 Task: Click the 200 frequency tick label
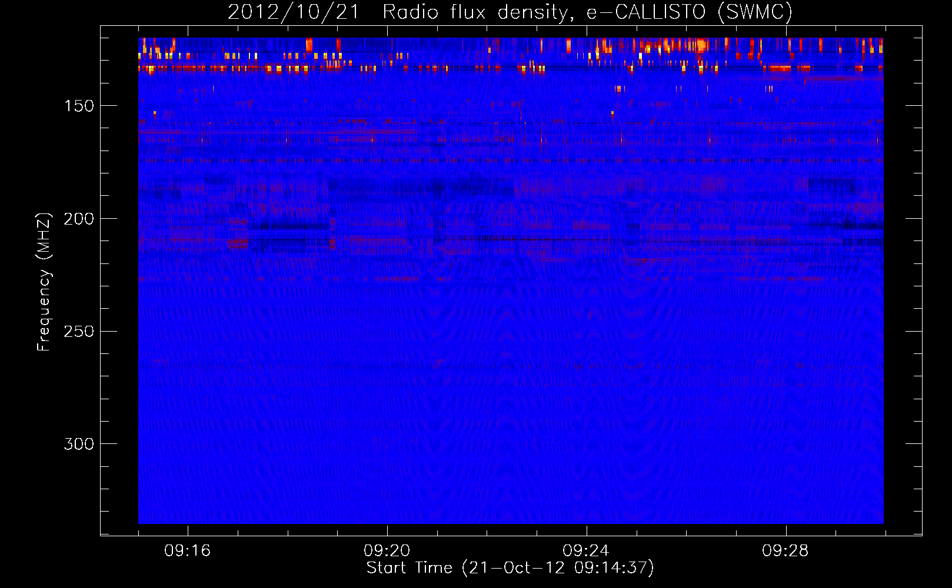point(79,219)
